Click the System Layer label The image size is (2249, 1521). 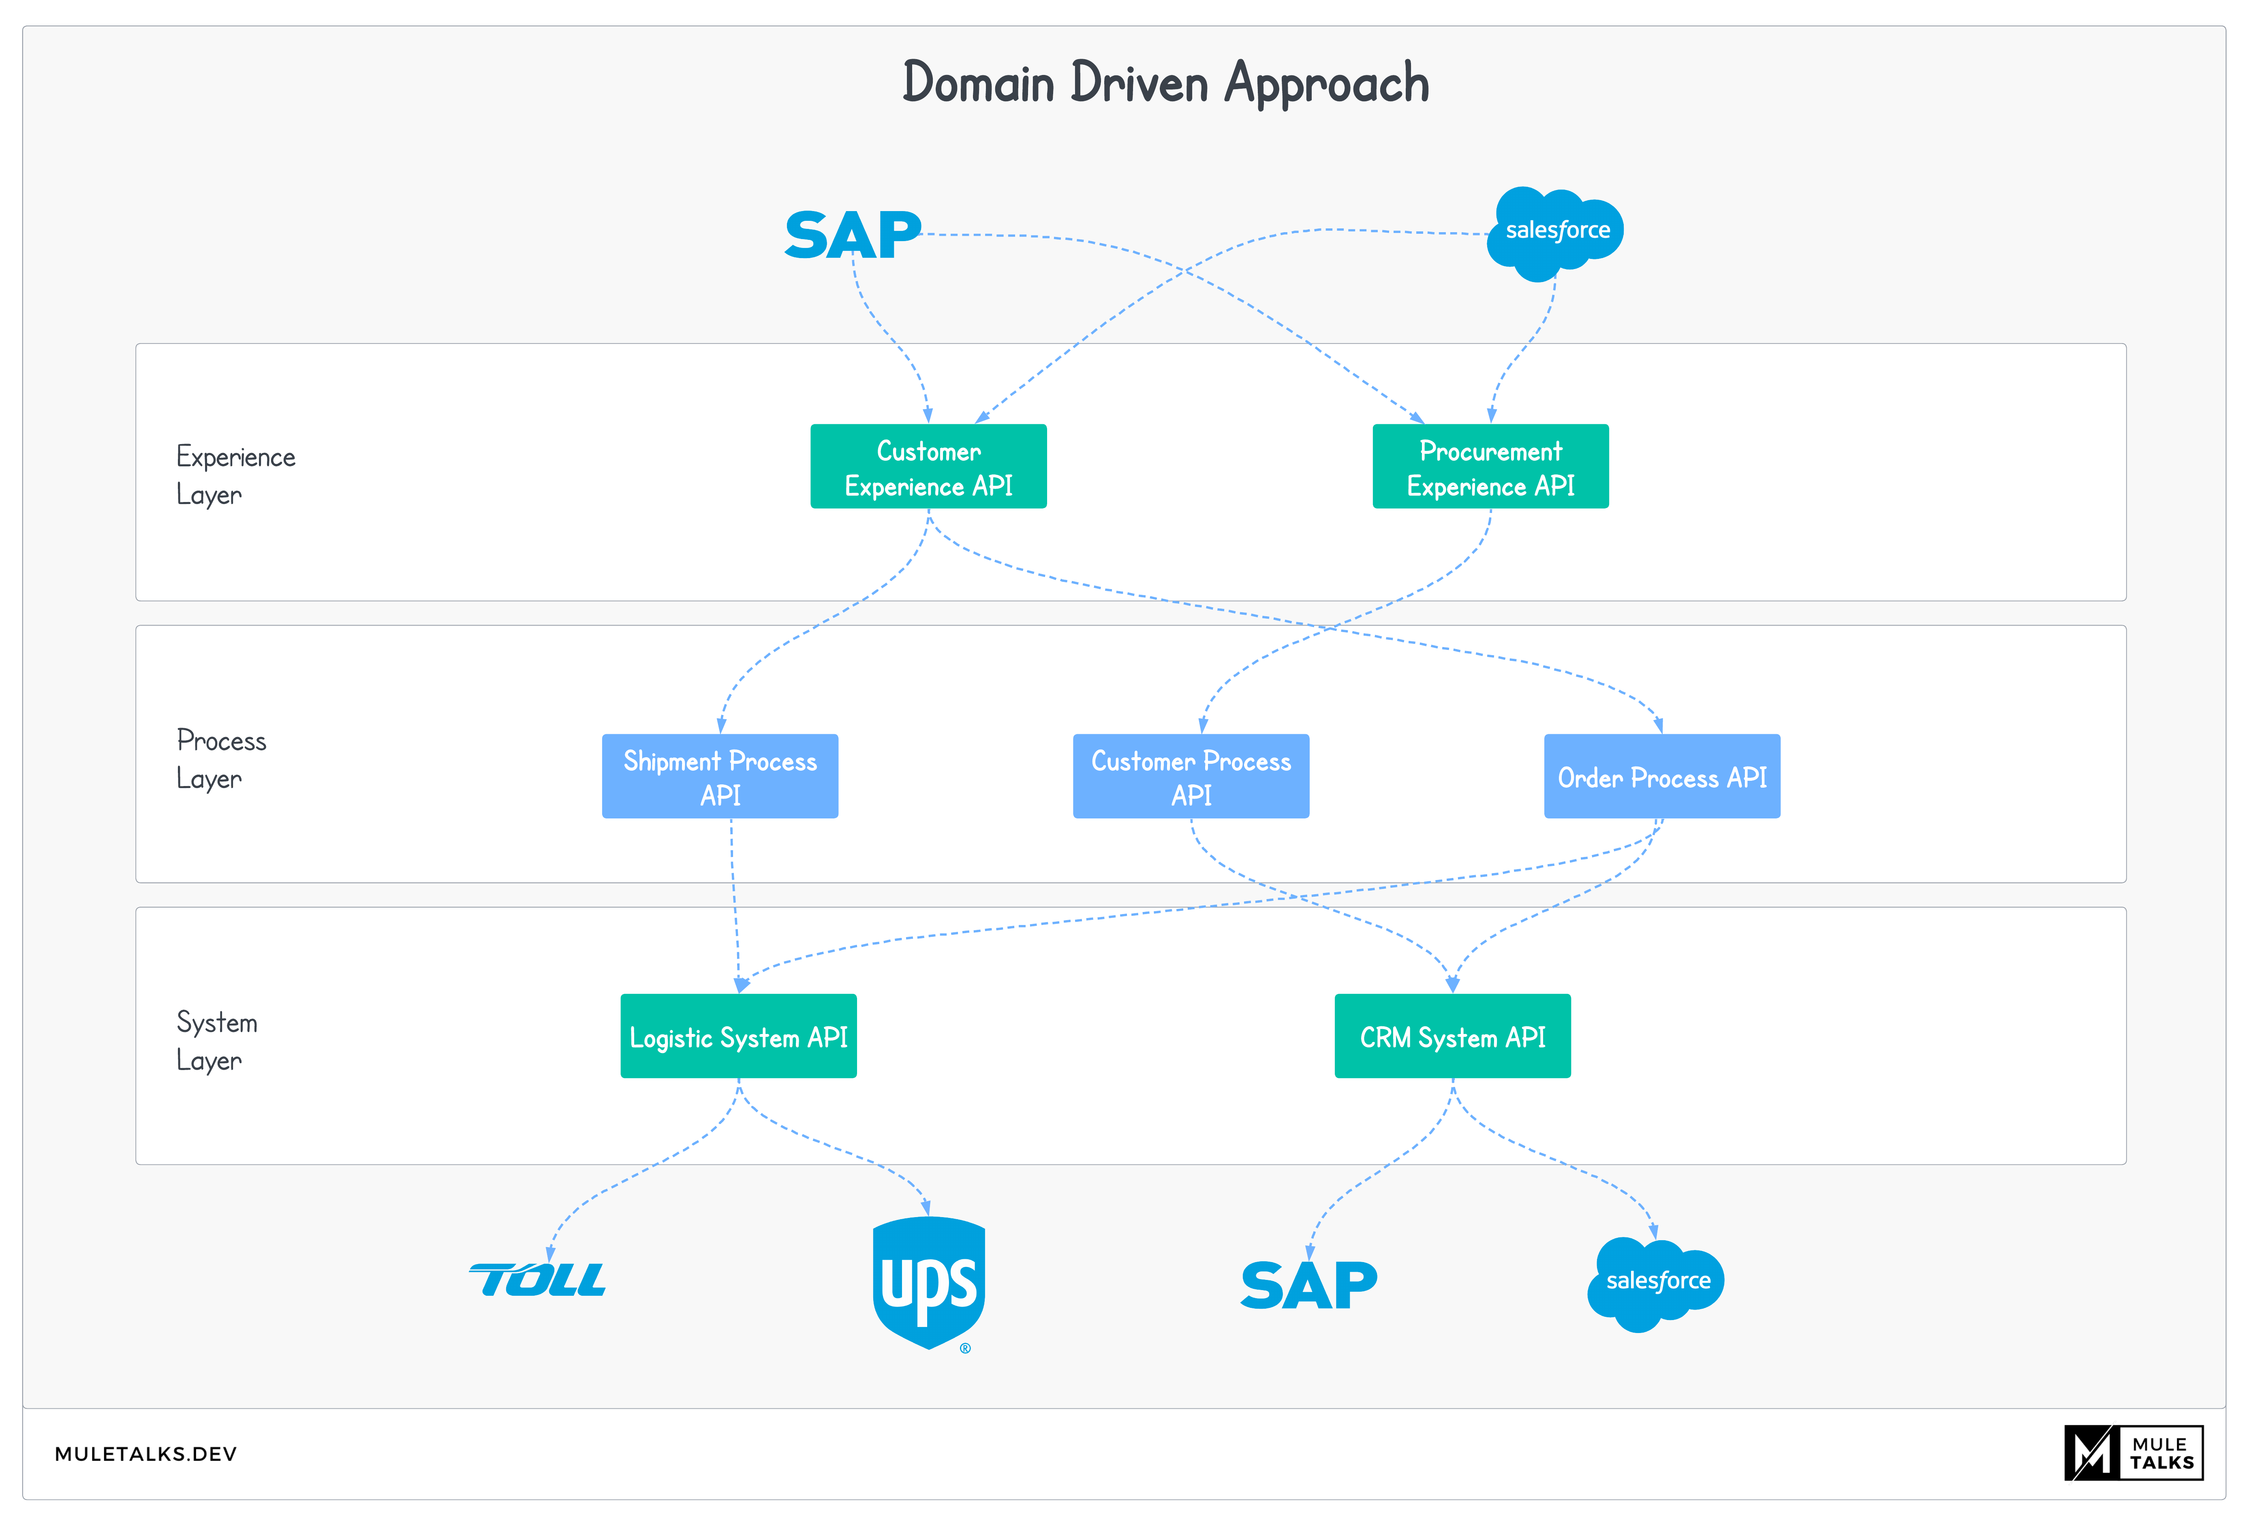[x=217, y=1041]
